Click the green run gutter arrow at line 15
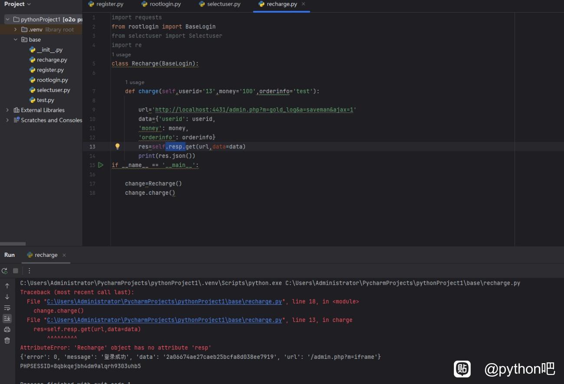Screen dimensions: 564x384 click(101, 165)
